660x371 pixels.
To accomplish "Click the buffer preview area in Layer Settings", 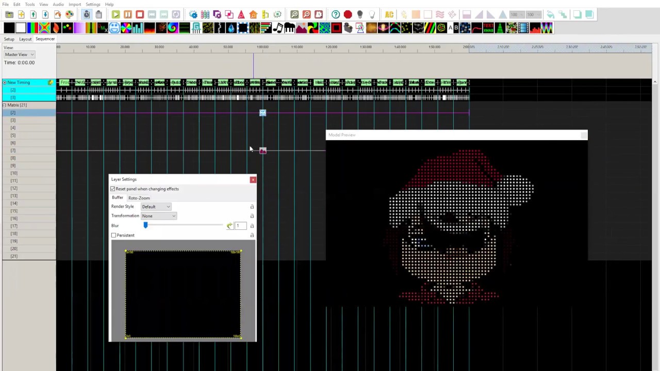I will [183, 294].
